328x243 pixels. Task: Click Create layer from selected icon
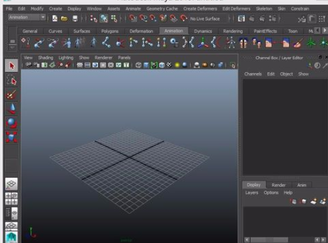click(x=323, y=202)
